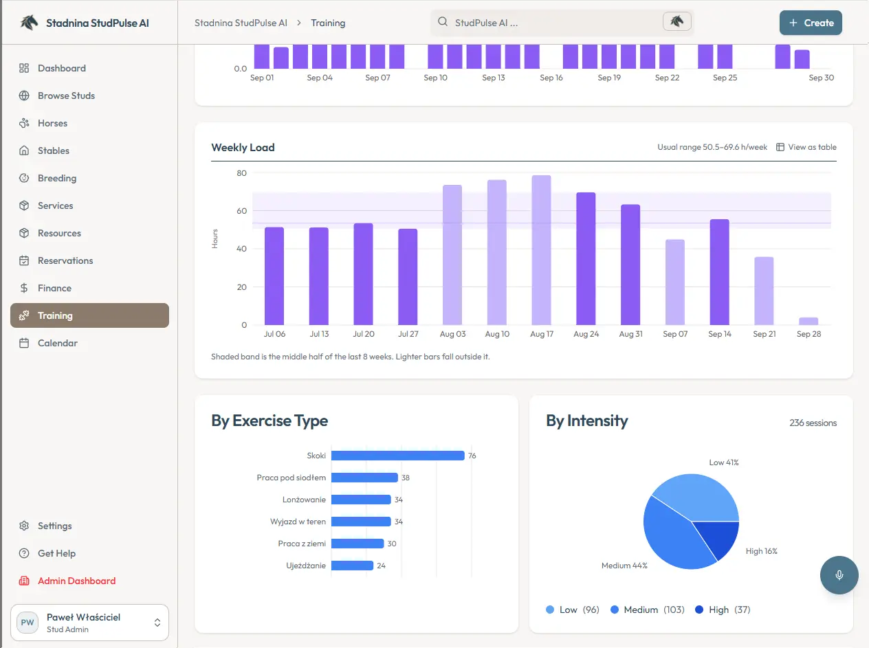Toggle the Medium legend entry
This screenshot has width=869, height=648.
point(647,610)
